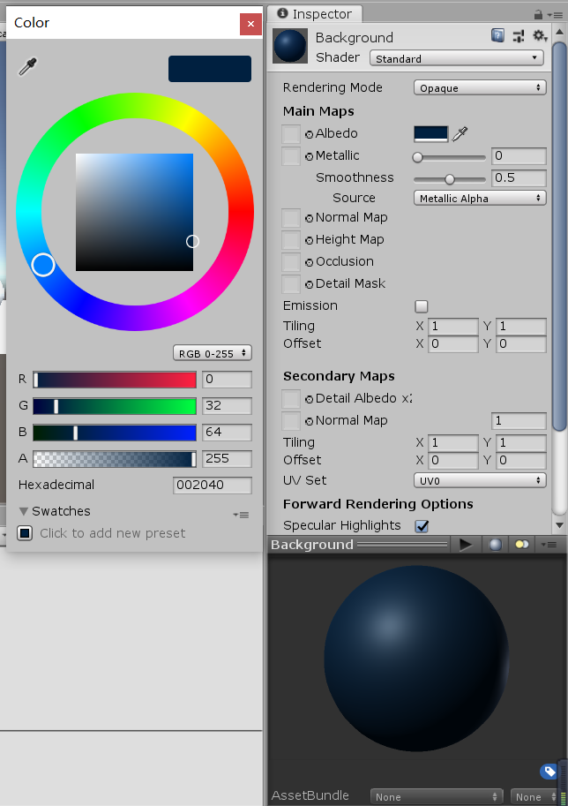
Task: Click the Metallic slider track
Action: click(449, 158)
